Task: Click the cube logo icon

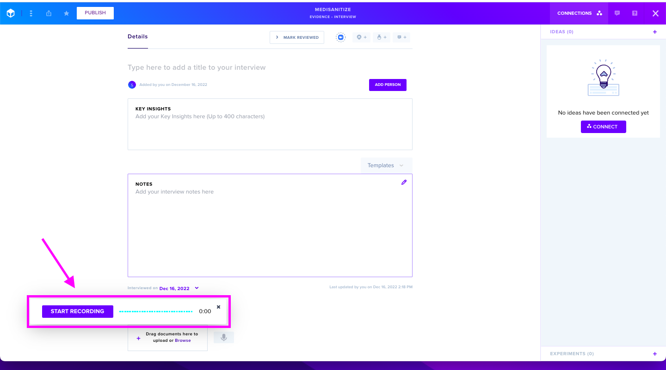Action: 11,13
